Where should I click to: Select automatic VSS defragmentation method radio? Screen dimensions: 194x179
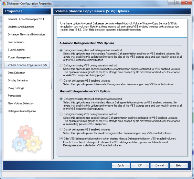point(61,66)
